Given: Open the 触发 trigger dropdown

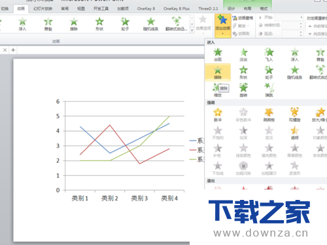Looking at the screenshot, I should (241, 25).
